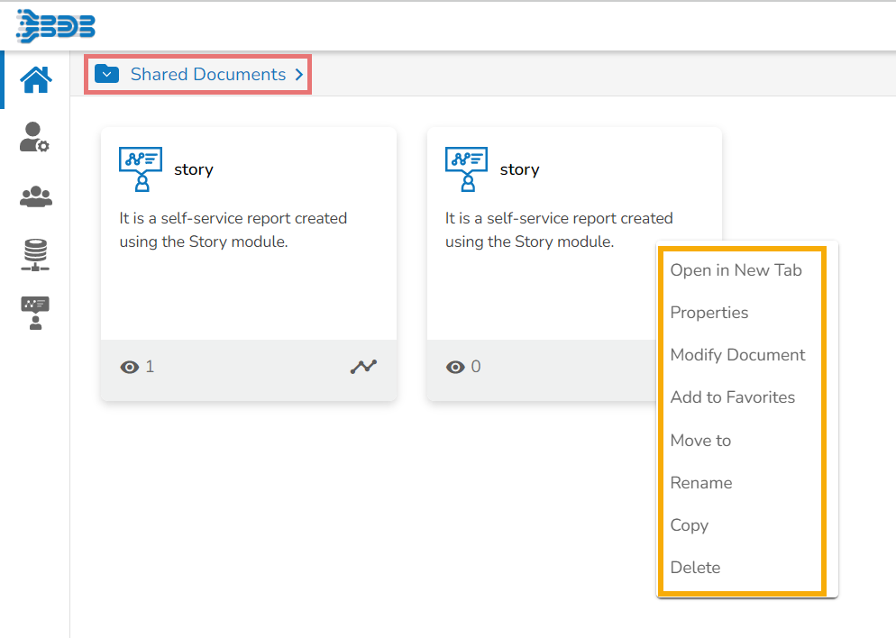Click the eye views icon on second card
Screen dimensions: 896x638
456,367
